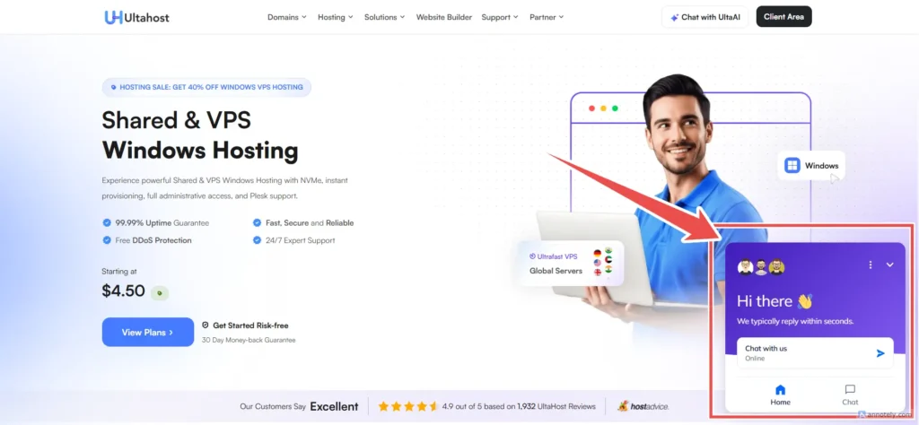Open the Client Area
This screenshot has width=919, height=425.
(x=783, y=17)
